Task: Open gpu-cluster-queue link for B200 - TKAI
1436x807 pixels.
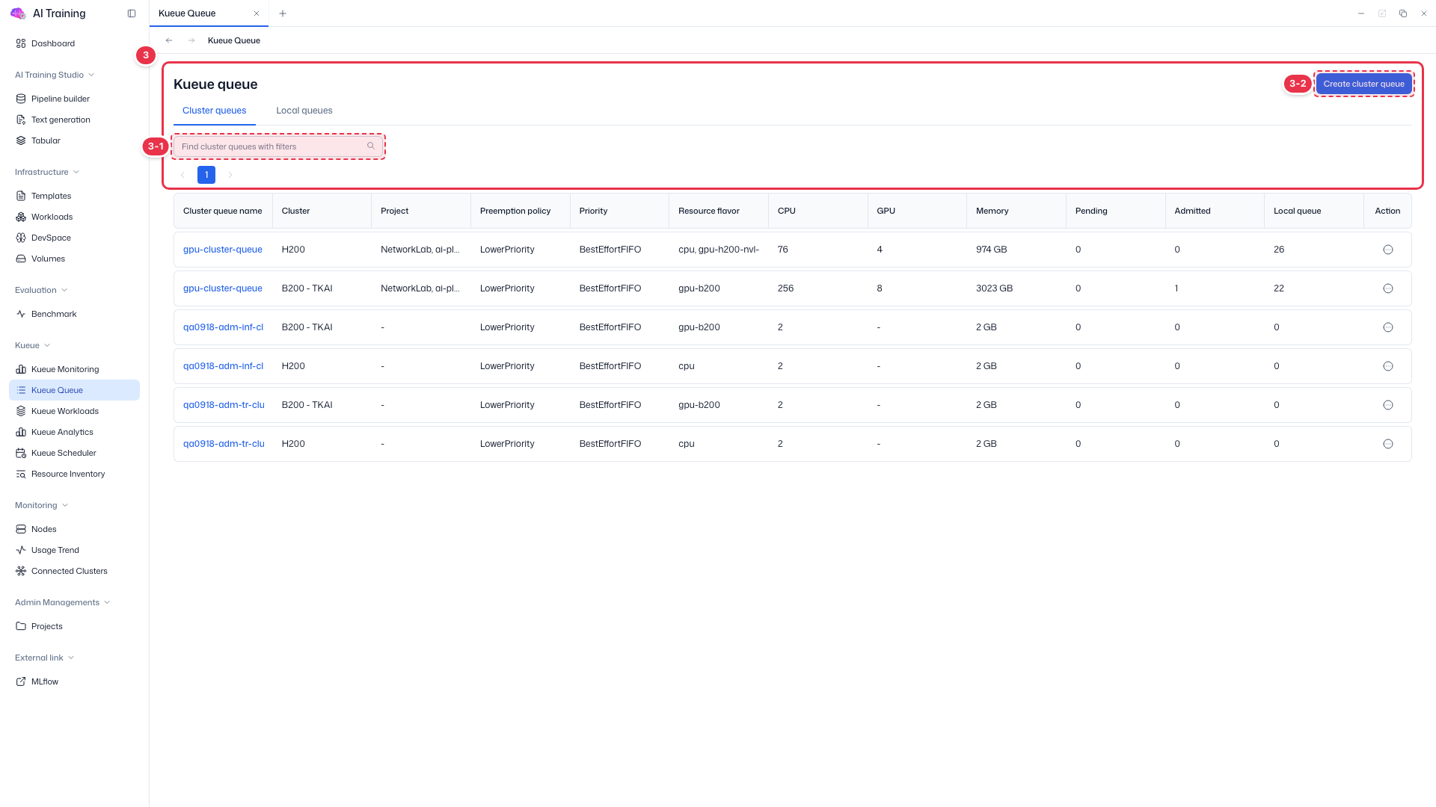Action: [222, 288]
